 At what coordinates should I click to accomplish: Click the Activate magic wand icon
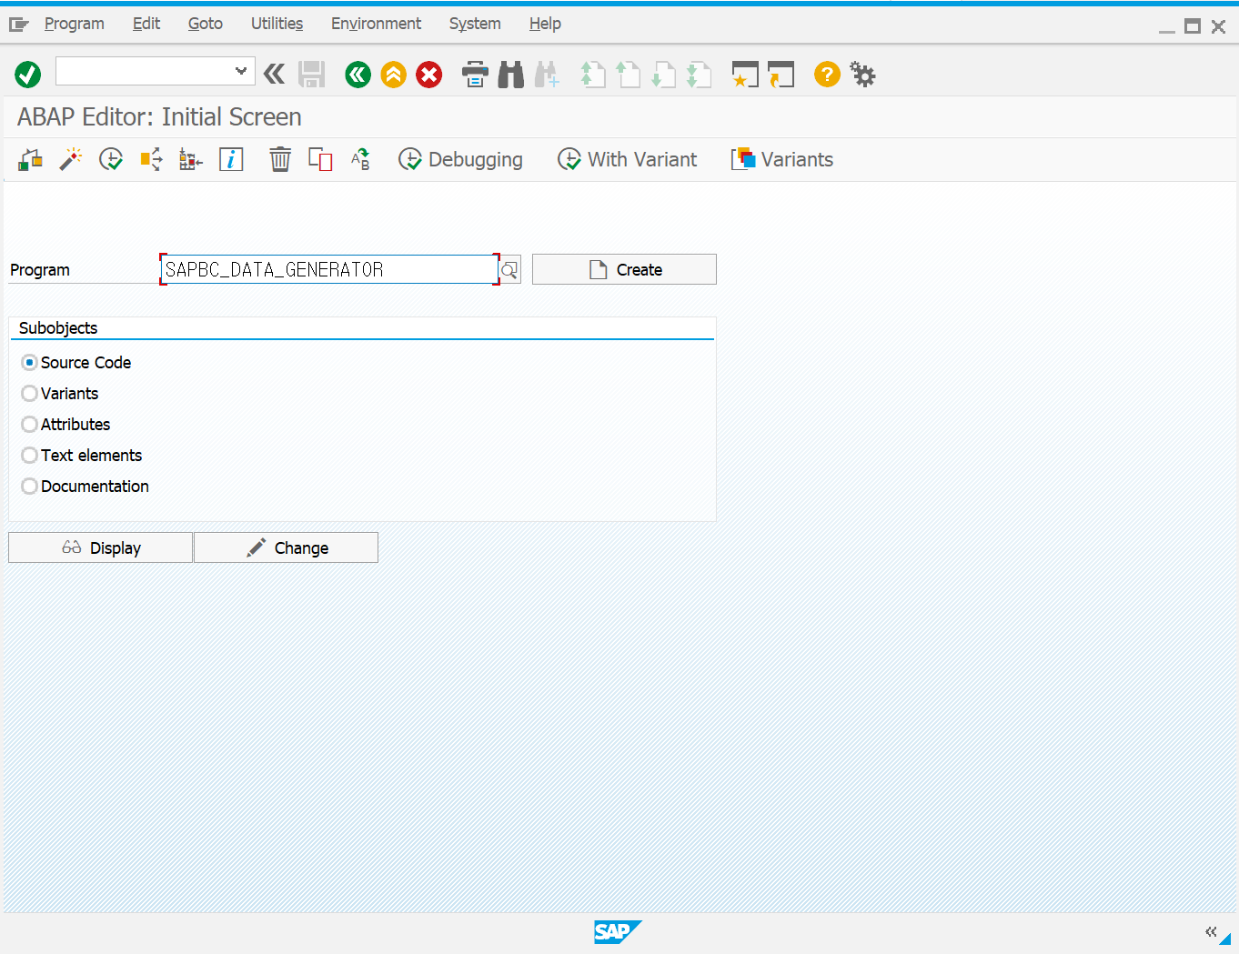tap(70, 160)
